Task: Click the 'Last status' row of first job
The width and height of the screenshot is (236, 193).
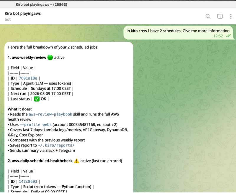Action: click(x=28, y=99)
